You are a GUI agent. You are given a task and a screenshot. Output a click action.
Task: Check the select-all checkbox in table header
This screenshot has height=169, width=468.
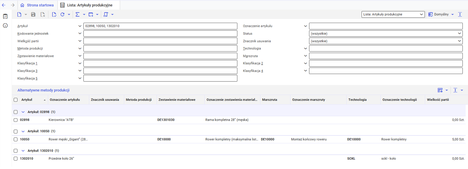click(x=16, y=100)
